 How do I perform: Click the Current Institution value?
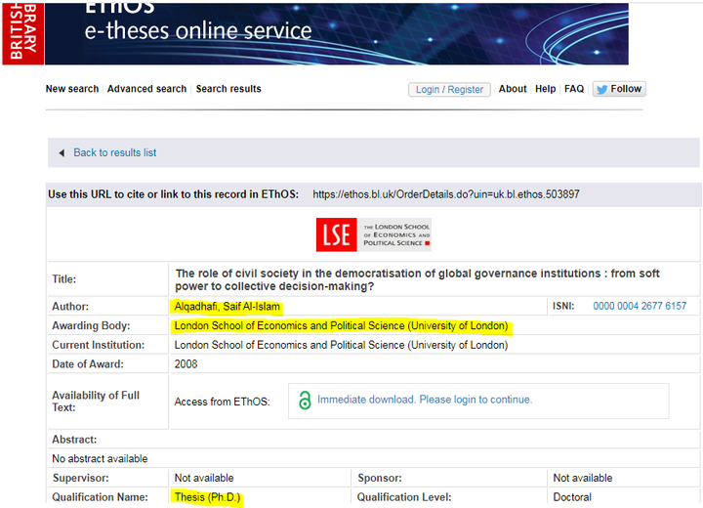point(341,345)
